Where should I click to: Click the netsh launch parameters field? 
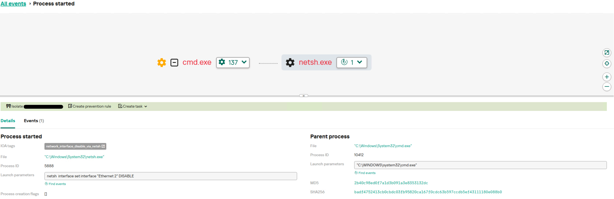click(x=170, y=176)
